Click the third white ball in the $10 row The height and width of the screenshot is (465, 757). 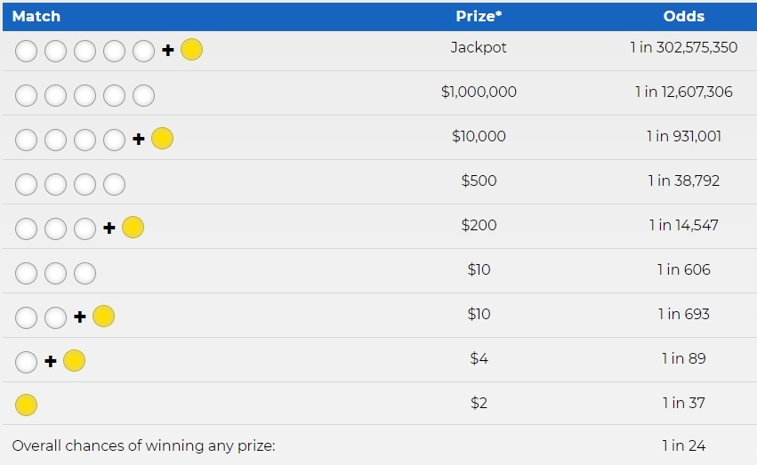[85, 273]
